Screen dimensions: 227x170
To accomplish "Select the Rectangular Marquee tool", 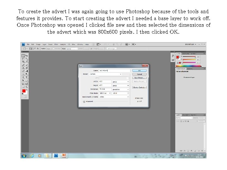I will [x=23, y=56].
